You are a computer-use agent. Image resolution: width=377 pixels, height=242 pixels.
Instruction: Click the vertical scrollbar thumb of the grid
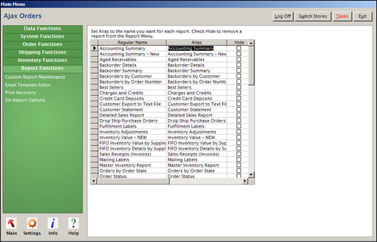click(251, 65)
